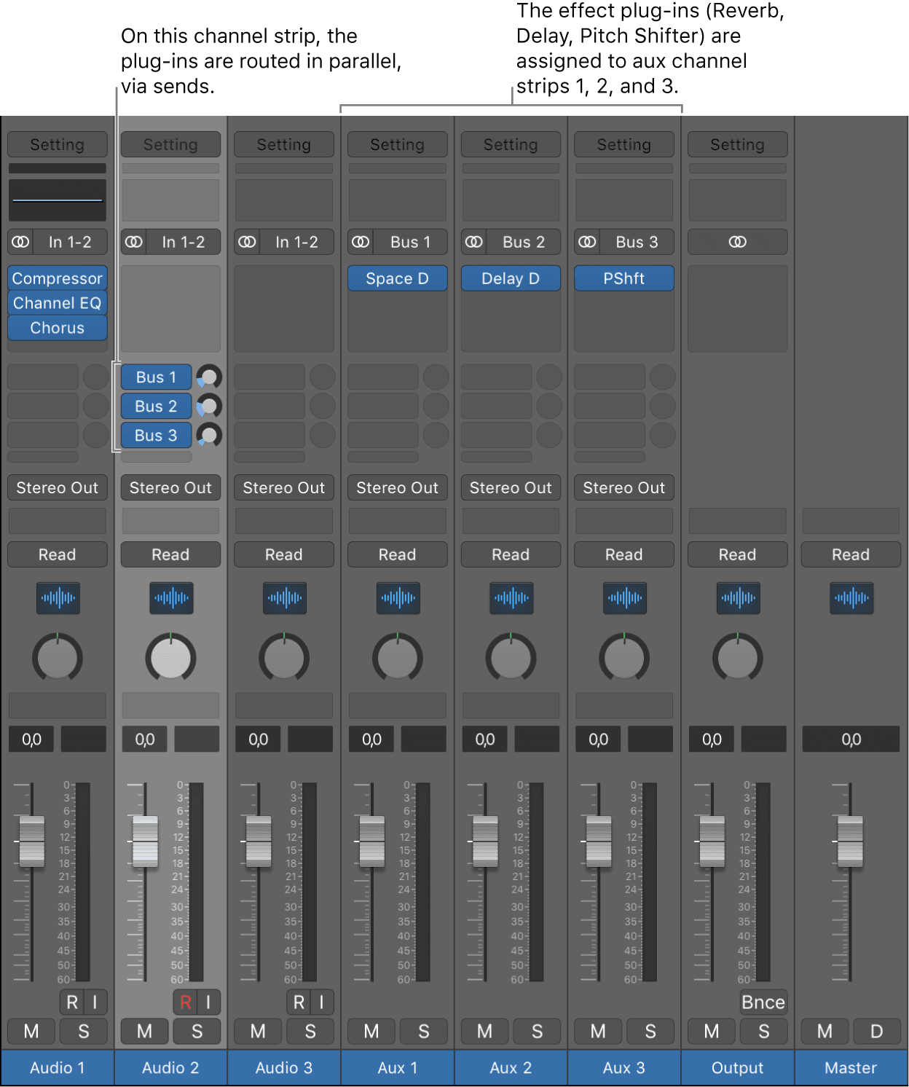909x1087 pixels.
Task: Click the Bus 2 send level knob
Action: 209,406
